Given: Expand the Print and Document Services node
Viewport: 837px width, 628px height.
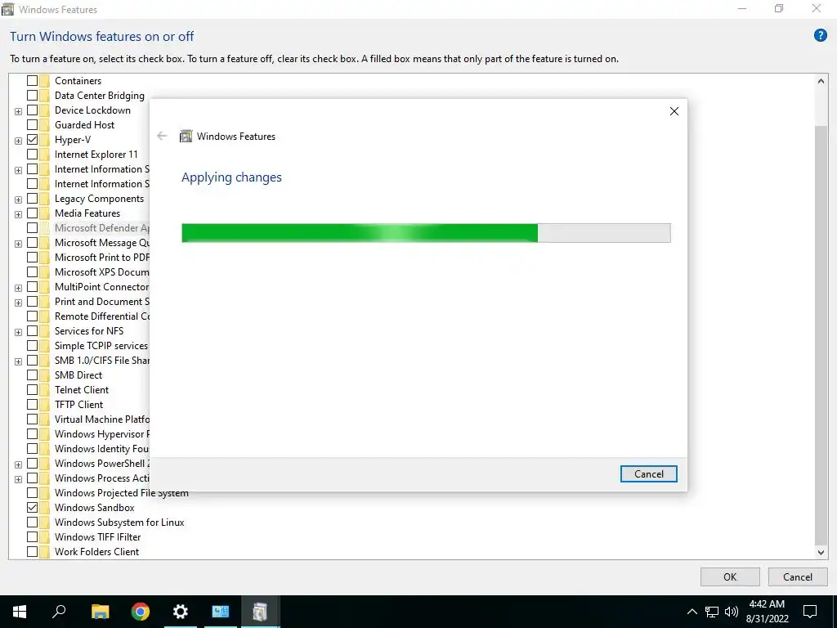Looking at the screenshot, I should pos(18,303).
